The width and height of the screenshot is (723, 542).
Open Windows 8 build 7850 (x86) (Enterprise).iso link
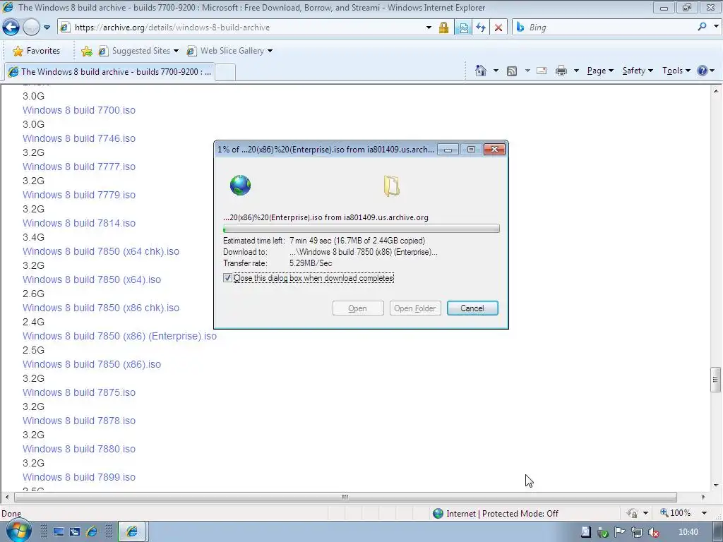[x=119, y=336]
